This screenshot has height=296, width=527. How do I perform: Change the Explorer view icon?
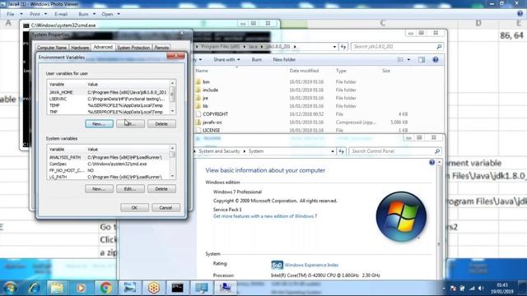click(x=400, y=60)
